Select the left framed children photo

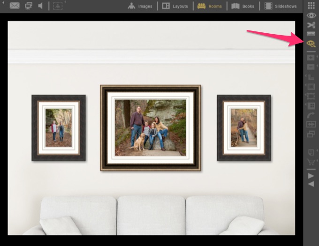[x=59, y=127]
